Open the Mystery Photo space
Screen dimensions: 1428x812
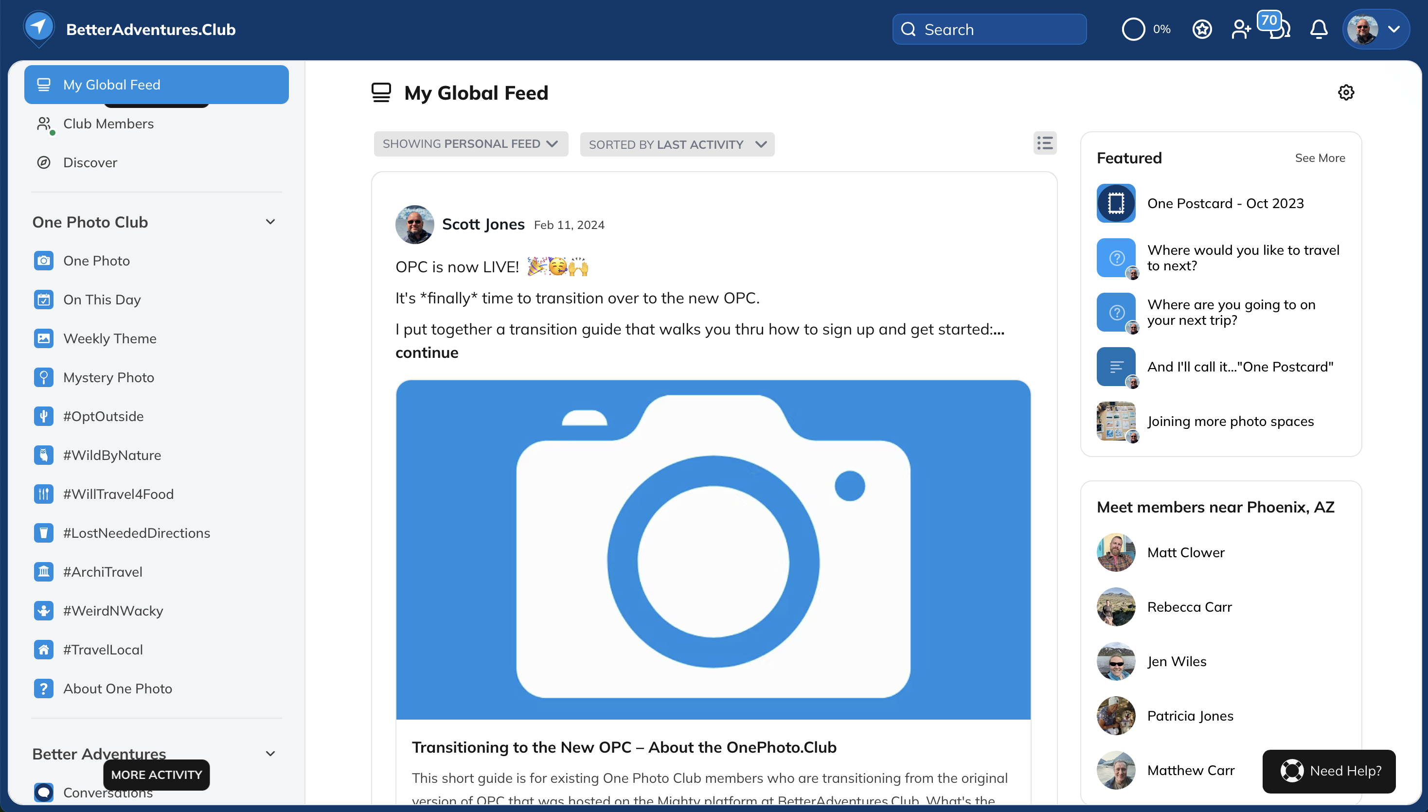click(108, 378)
